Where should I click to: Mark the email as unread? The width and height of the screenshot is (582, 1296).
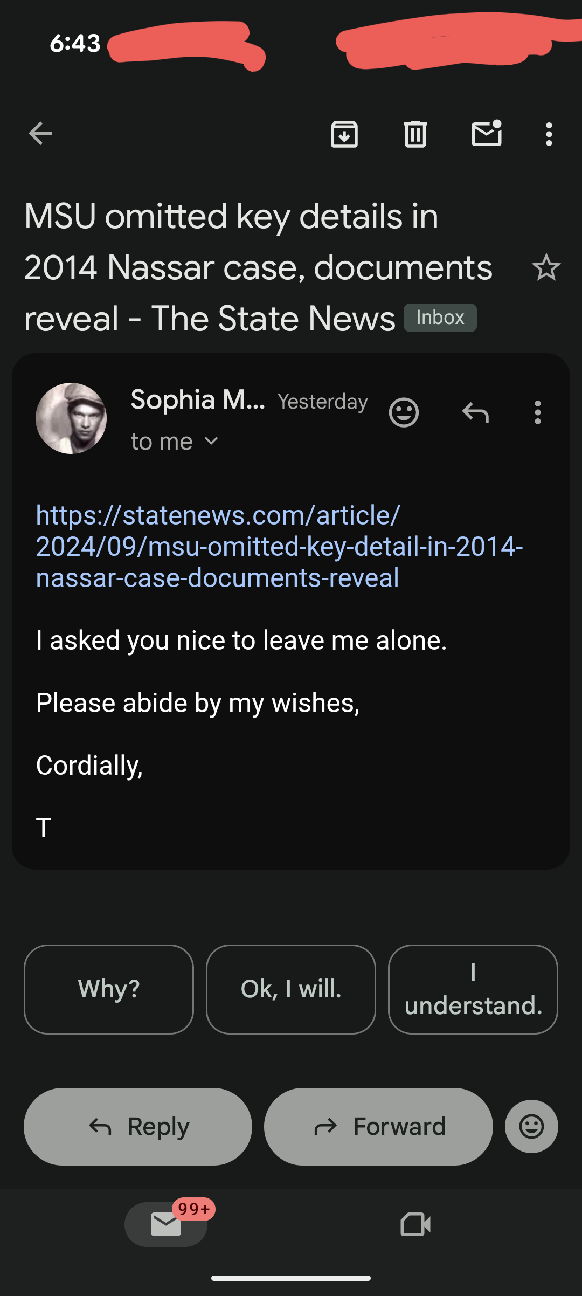pos(487,134)
